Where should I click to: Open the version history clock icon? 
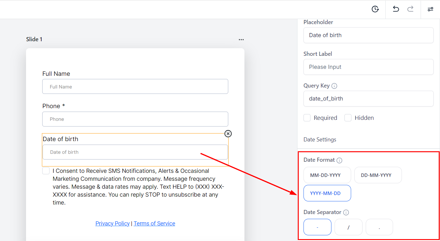pyautogui.click(x=375, y=9)
